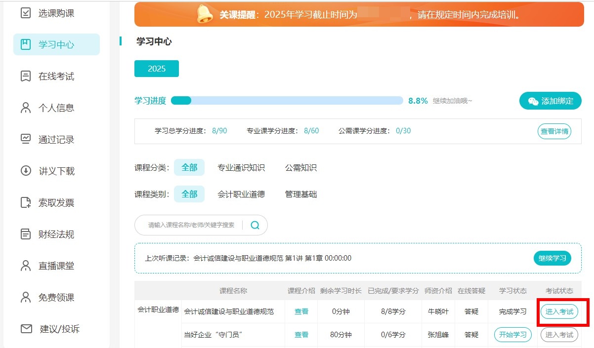The height and width of the screenshot is (348, 594).
Task: Select the 公需知识 category filter
Action: pyautogui.click(x=300, y=167)
